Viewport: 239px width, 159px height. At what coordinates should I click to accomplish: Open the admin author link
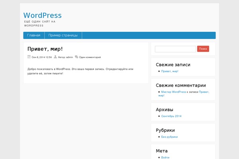coord(69,57)
